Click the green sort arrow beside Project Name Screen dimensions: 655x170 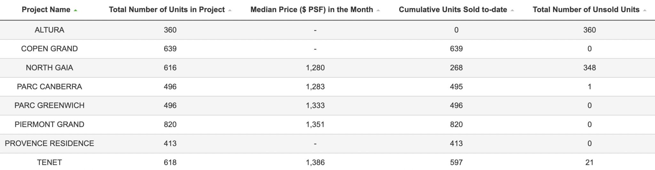pos(75,11)
